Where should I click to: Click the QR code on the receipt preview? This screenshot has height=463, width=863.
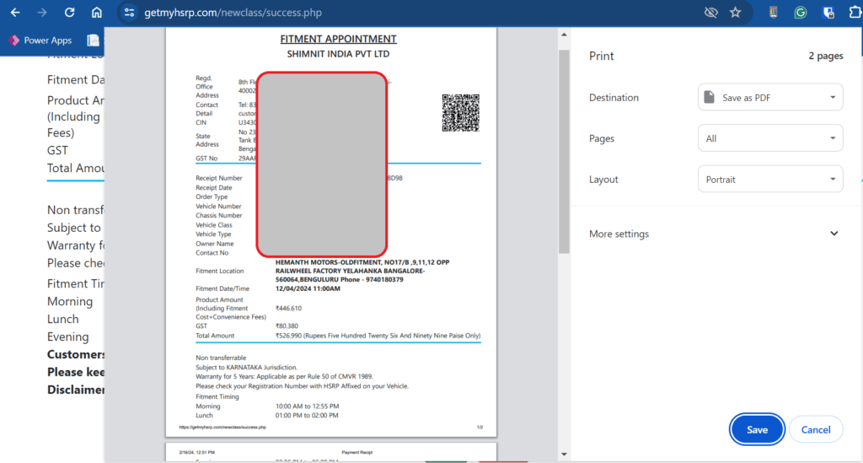tap(461, 113)
